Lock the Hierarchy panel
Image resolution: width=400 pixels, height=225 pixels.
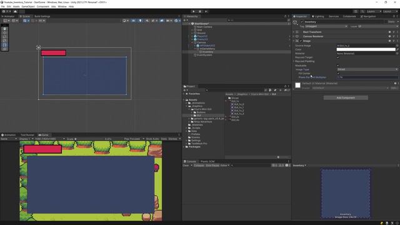pos(285,16)
